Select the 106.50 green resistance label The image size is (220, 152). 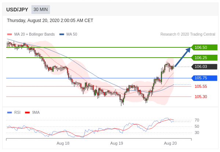[204, 47]
